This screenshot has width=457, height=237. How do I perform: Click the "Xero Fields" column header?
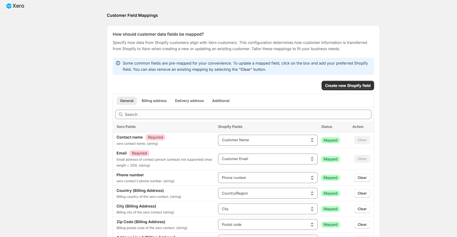(x=126, y=127)
